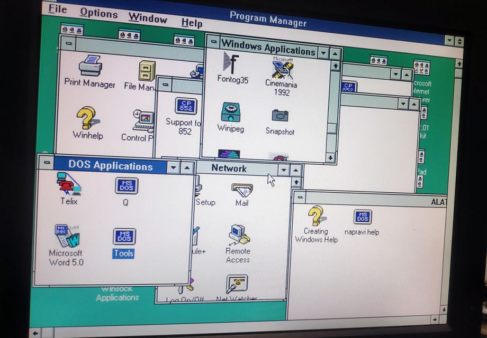This screenshot has height=338, width=487.
Task: Collapse the Network group with its minimize arrow
Action: tap(283, 169)
